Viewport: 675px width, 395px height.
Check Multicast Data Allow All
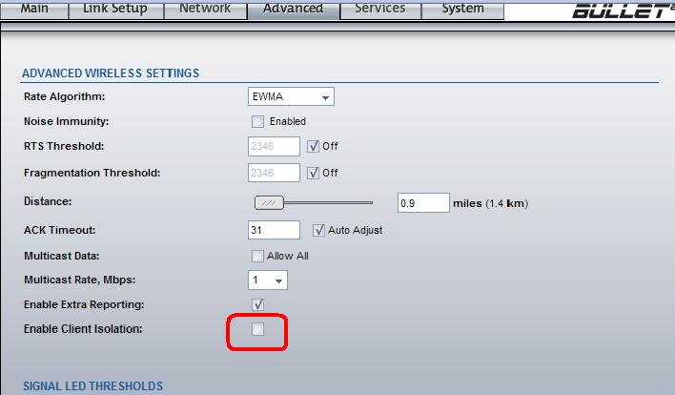[x=257, y=256]
